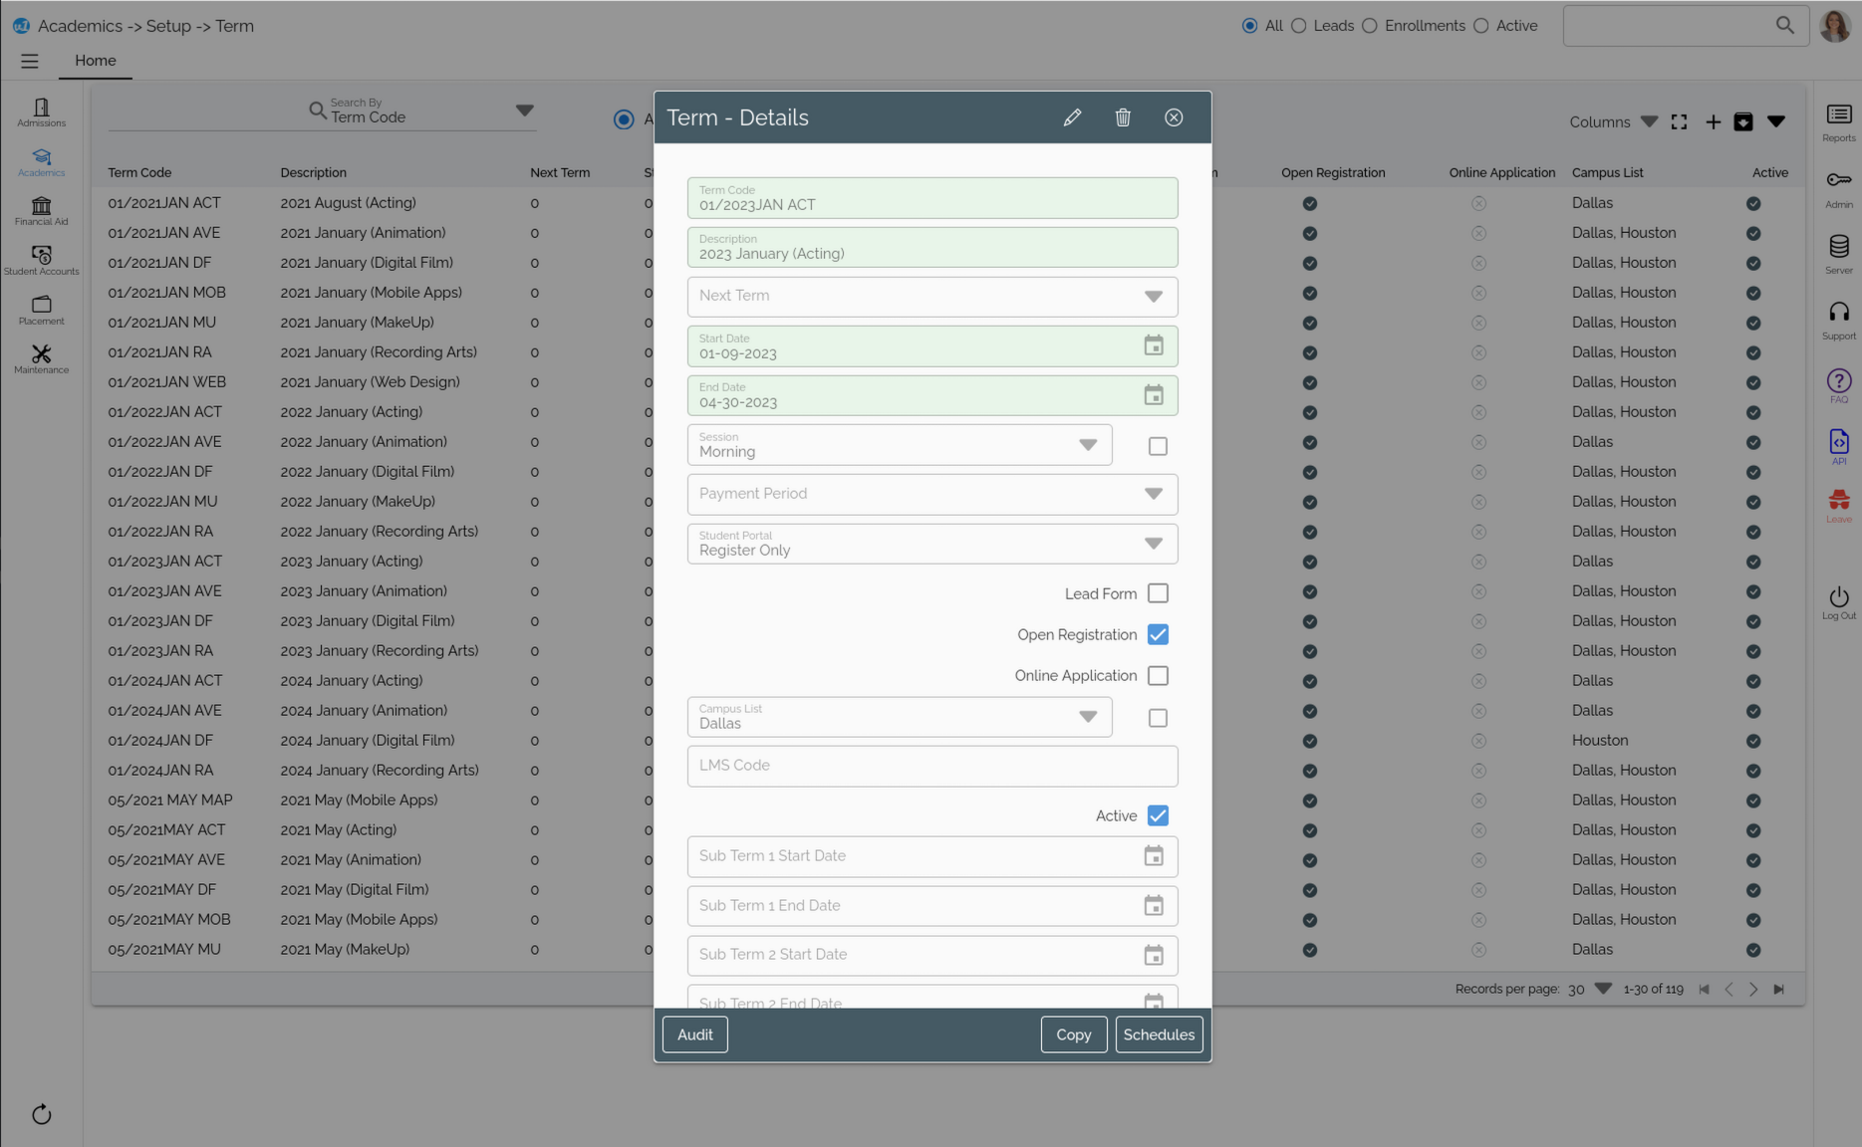Switch to the Home tab
The image size is (1862, 1147).
tap(95, 61)
